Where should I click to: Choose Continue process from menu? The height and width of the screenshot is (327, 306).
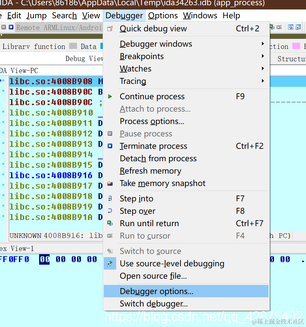[x=186, y=96]
